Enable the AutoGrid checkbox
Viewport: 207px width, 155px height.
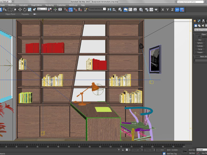point(200,37)
